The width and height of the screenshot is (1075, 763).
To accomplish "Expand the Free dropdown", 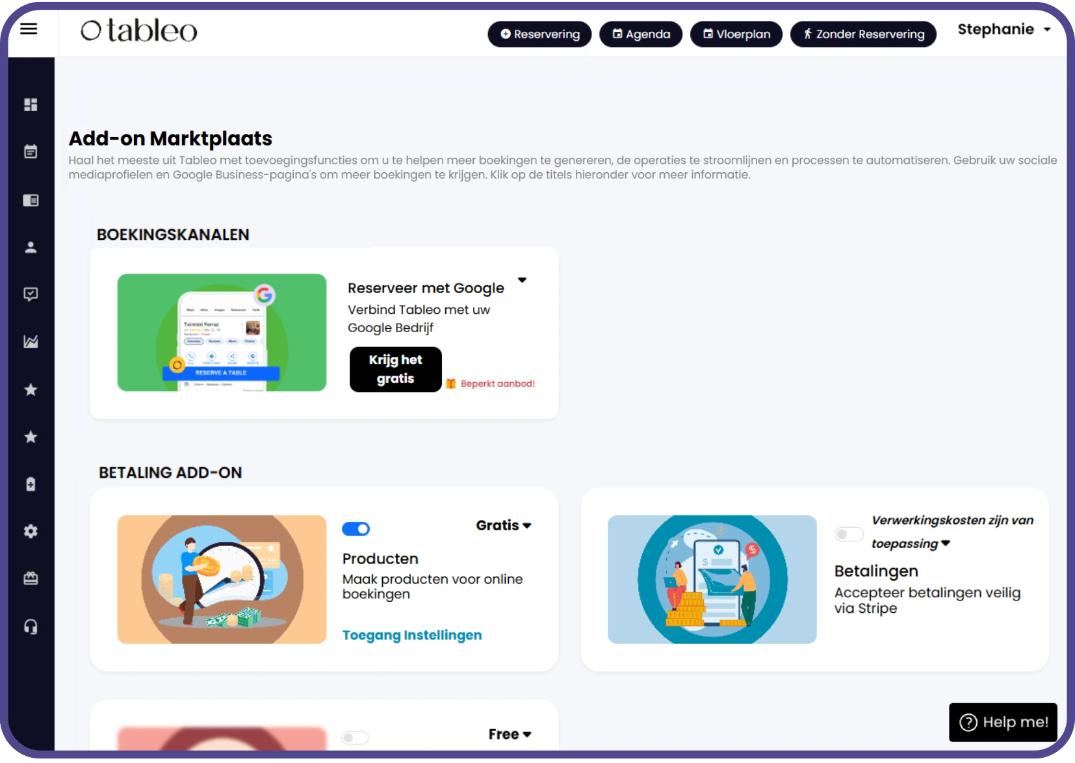I will (510, 734).
